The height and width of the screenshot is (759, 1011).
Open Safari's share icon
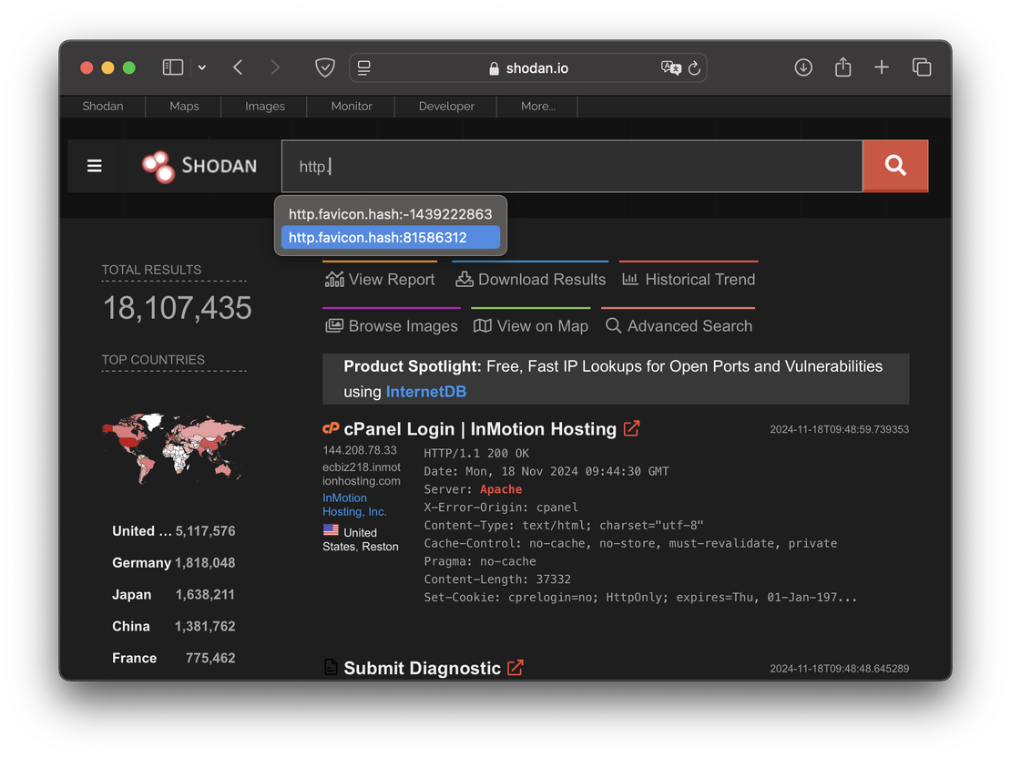pyautogui.click(x=842, y=67)
